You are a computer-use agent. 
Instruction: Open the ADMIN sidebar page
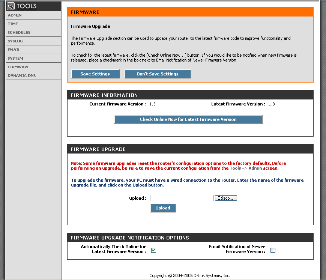tap(33, 15)
